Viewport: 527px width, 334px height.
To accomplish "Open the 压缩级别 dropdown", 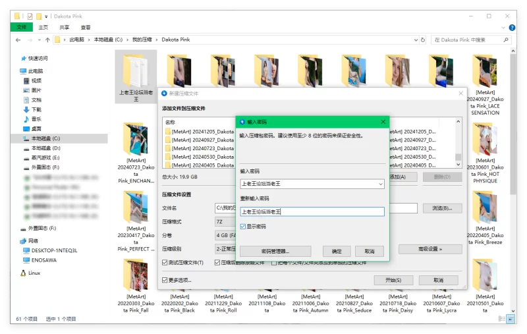I will coord(225,249).
